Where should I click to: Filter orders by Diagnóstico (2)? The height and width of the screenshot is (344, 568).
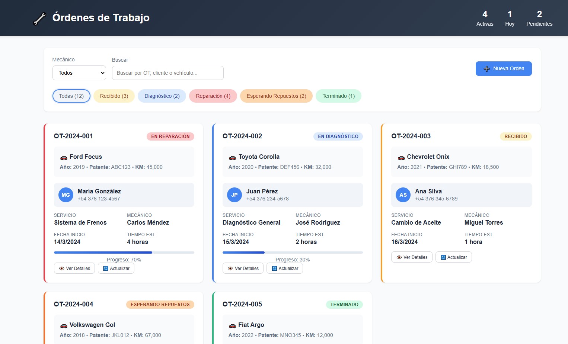click(162, 96)
